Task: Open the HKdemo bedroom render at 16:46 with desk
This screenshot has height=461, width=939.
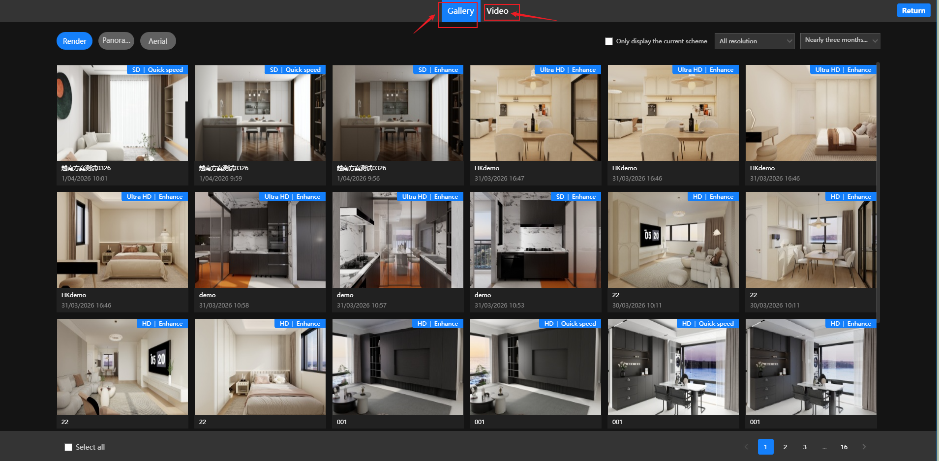Action: tap(811, 114)
